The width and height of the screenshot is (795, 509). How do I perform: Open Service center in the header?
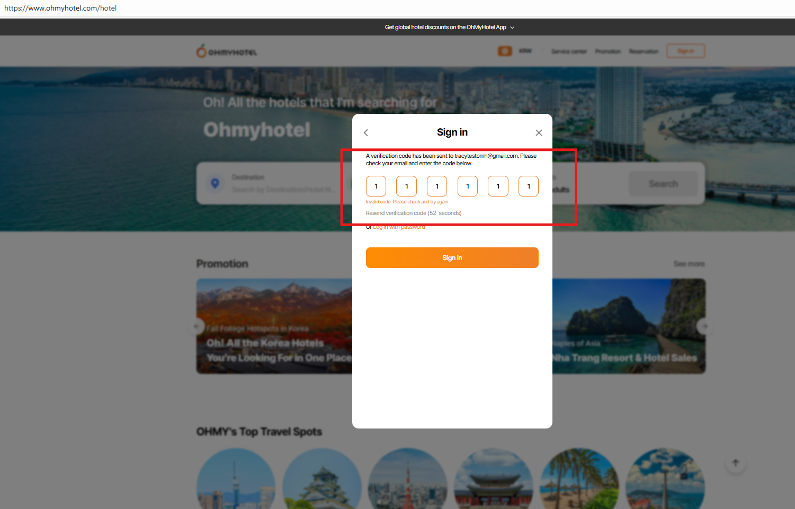[569, 51]
